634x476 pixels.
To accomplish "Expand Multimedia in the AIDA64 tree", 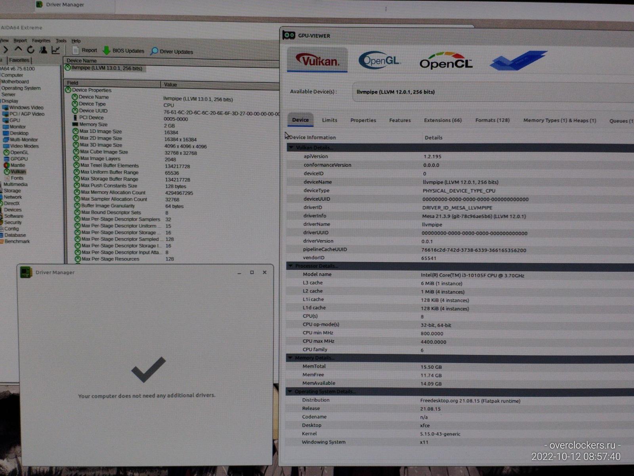I will pyautogui.click(x=15, y=184).
